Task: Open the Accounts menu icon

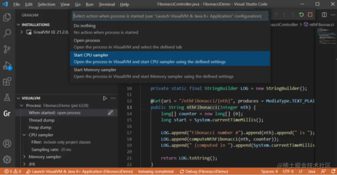Action: [7, 144]
